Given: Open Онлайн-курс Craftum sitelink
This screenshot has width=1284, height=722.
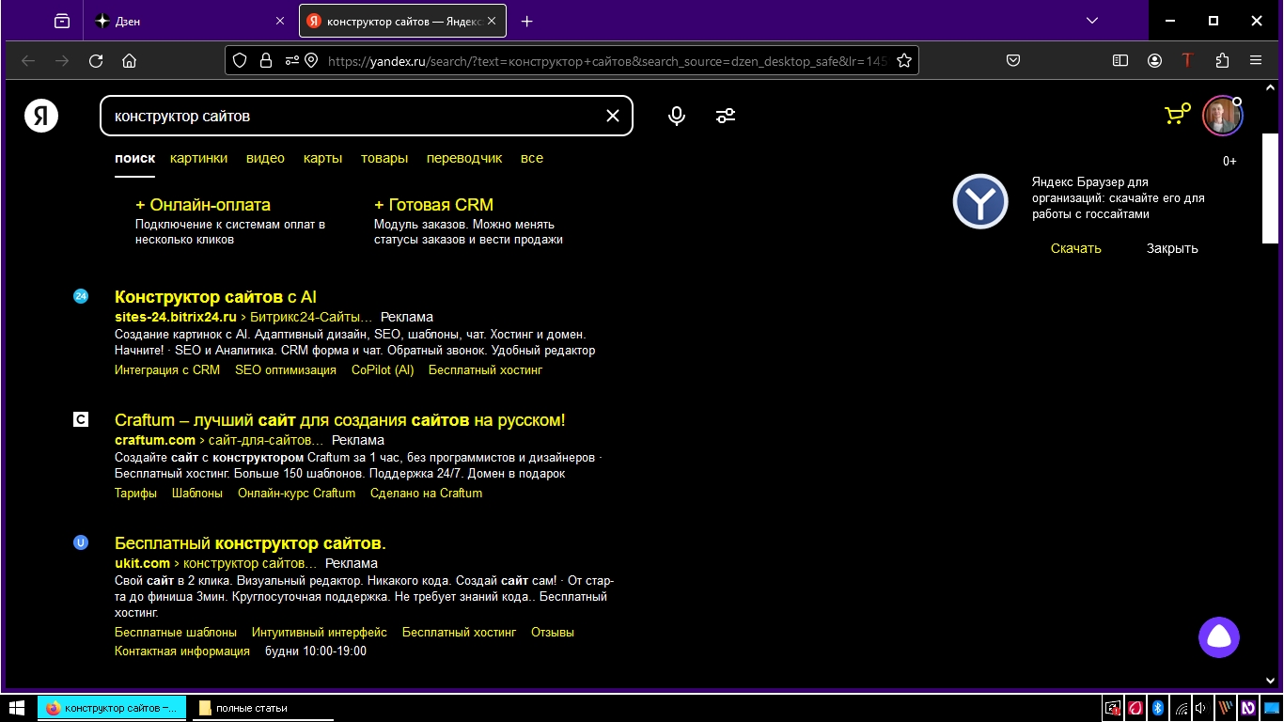Looking at the screenshot, I should pyautogui.click(x=296, y=493).
